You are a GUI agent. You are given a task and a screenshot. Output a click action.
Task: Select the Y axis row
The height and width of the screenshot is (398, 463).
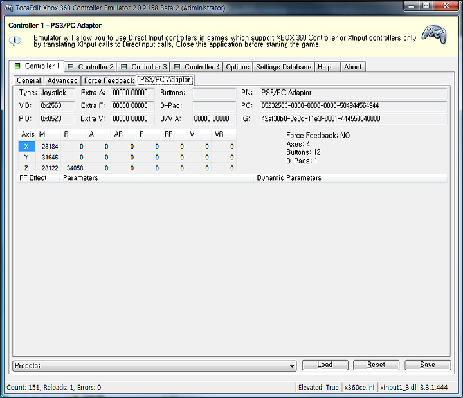coord(127,158)
